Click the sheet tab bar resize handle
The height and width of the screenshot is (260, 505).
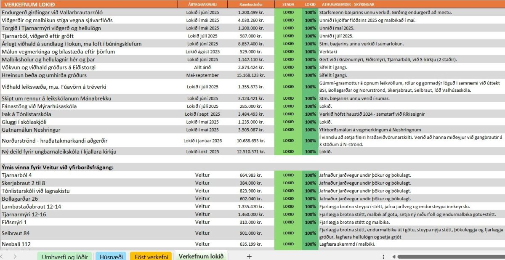click(x=383, y=256)
